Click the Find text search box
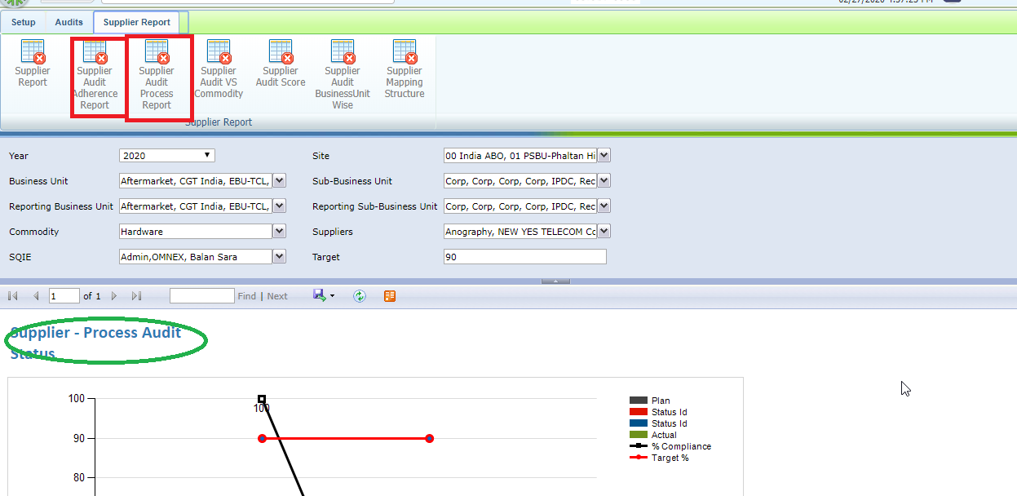1017x496 pixels. click(202, 296)
